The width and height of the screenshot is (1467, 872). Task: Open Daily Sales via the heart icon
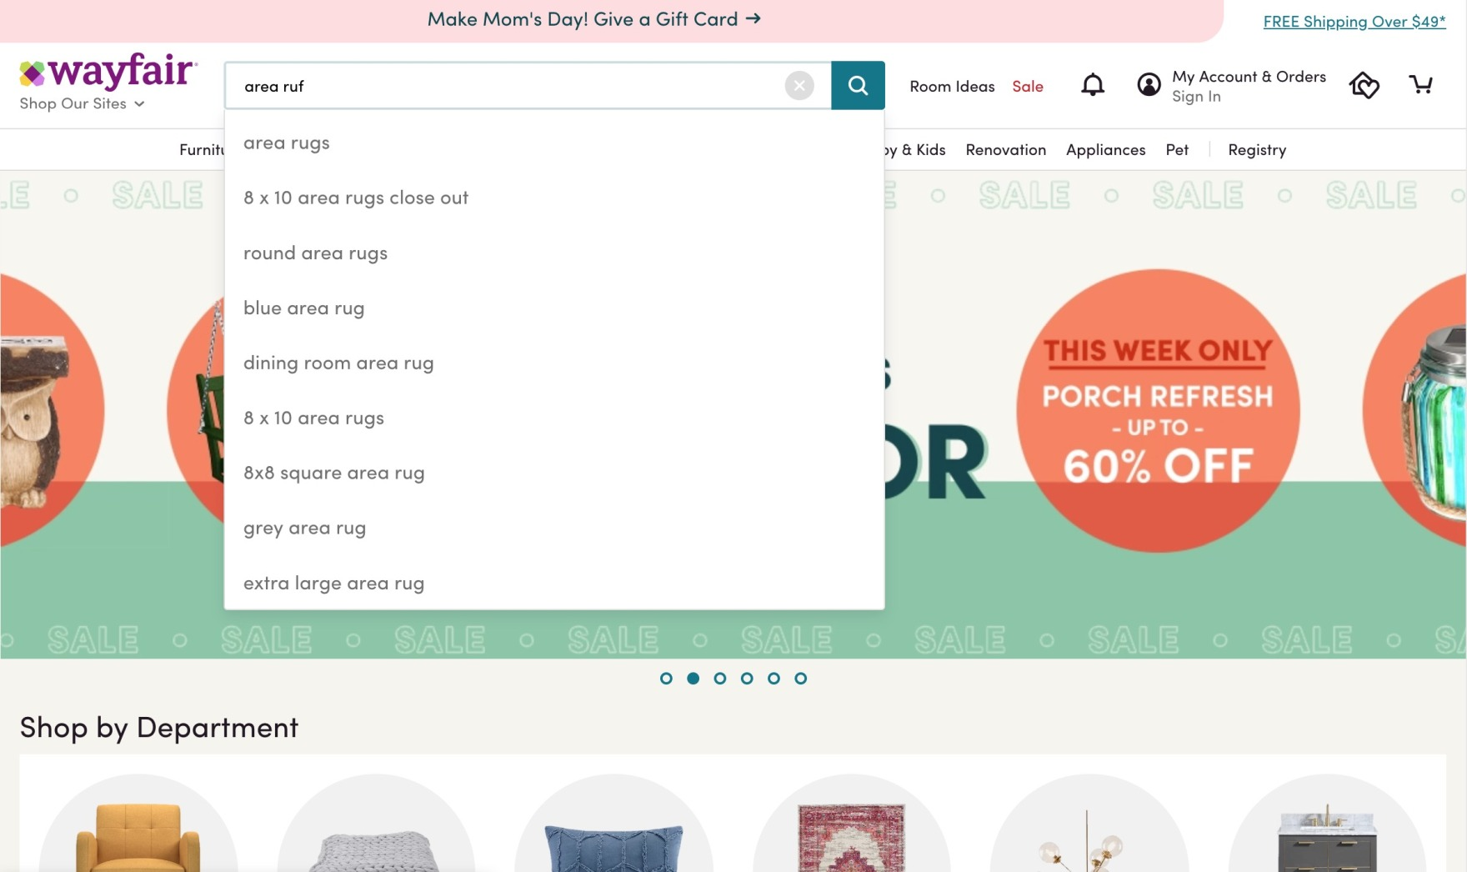[1364, 85]
